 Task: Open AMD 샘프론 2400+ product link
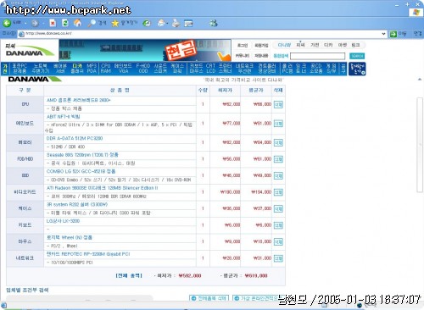coord(79,100)
